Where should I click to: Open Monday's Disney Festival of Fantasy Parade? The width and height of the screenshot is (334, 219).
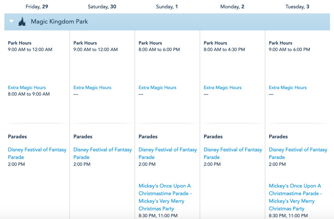tap(233, 150)
